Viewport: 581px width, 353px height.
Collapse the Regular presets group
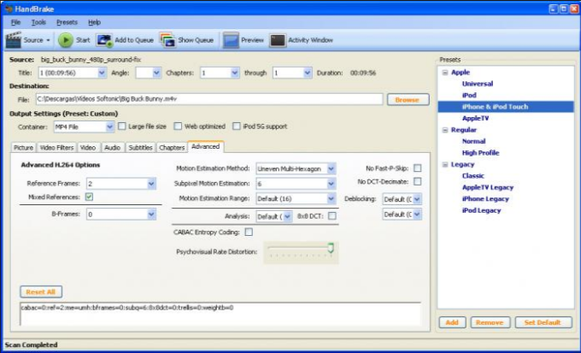point(445,130)
